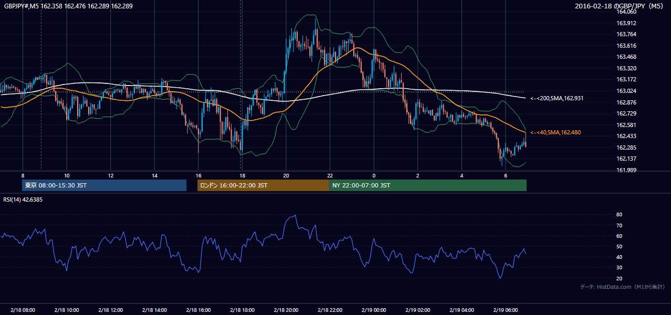
Task: Click the 2/19 04:00 bottom time label
Action: (462, 310)
